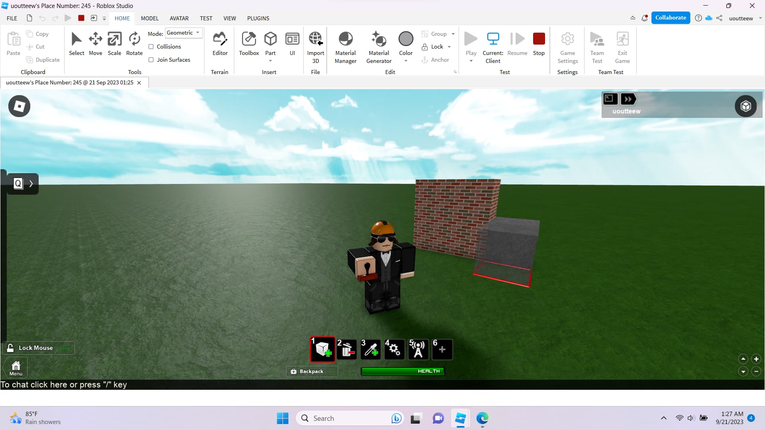Toggle the Join Surfaces checkbox
765x430 pixels.
click(151, 60)
